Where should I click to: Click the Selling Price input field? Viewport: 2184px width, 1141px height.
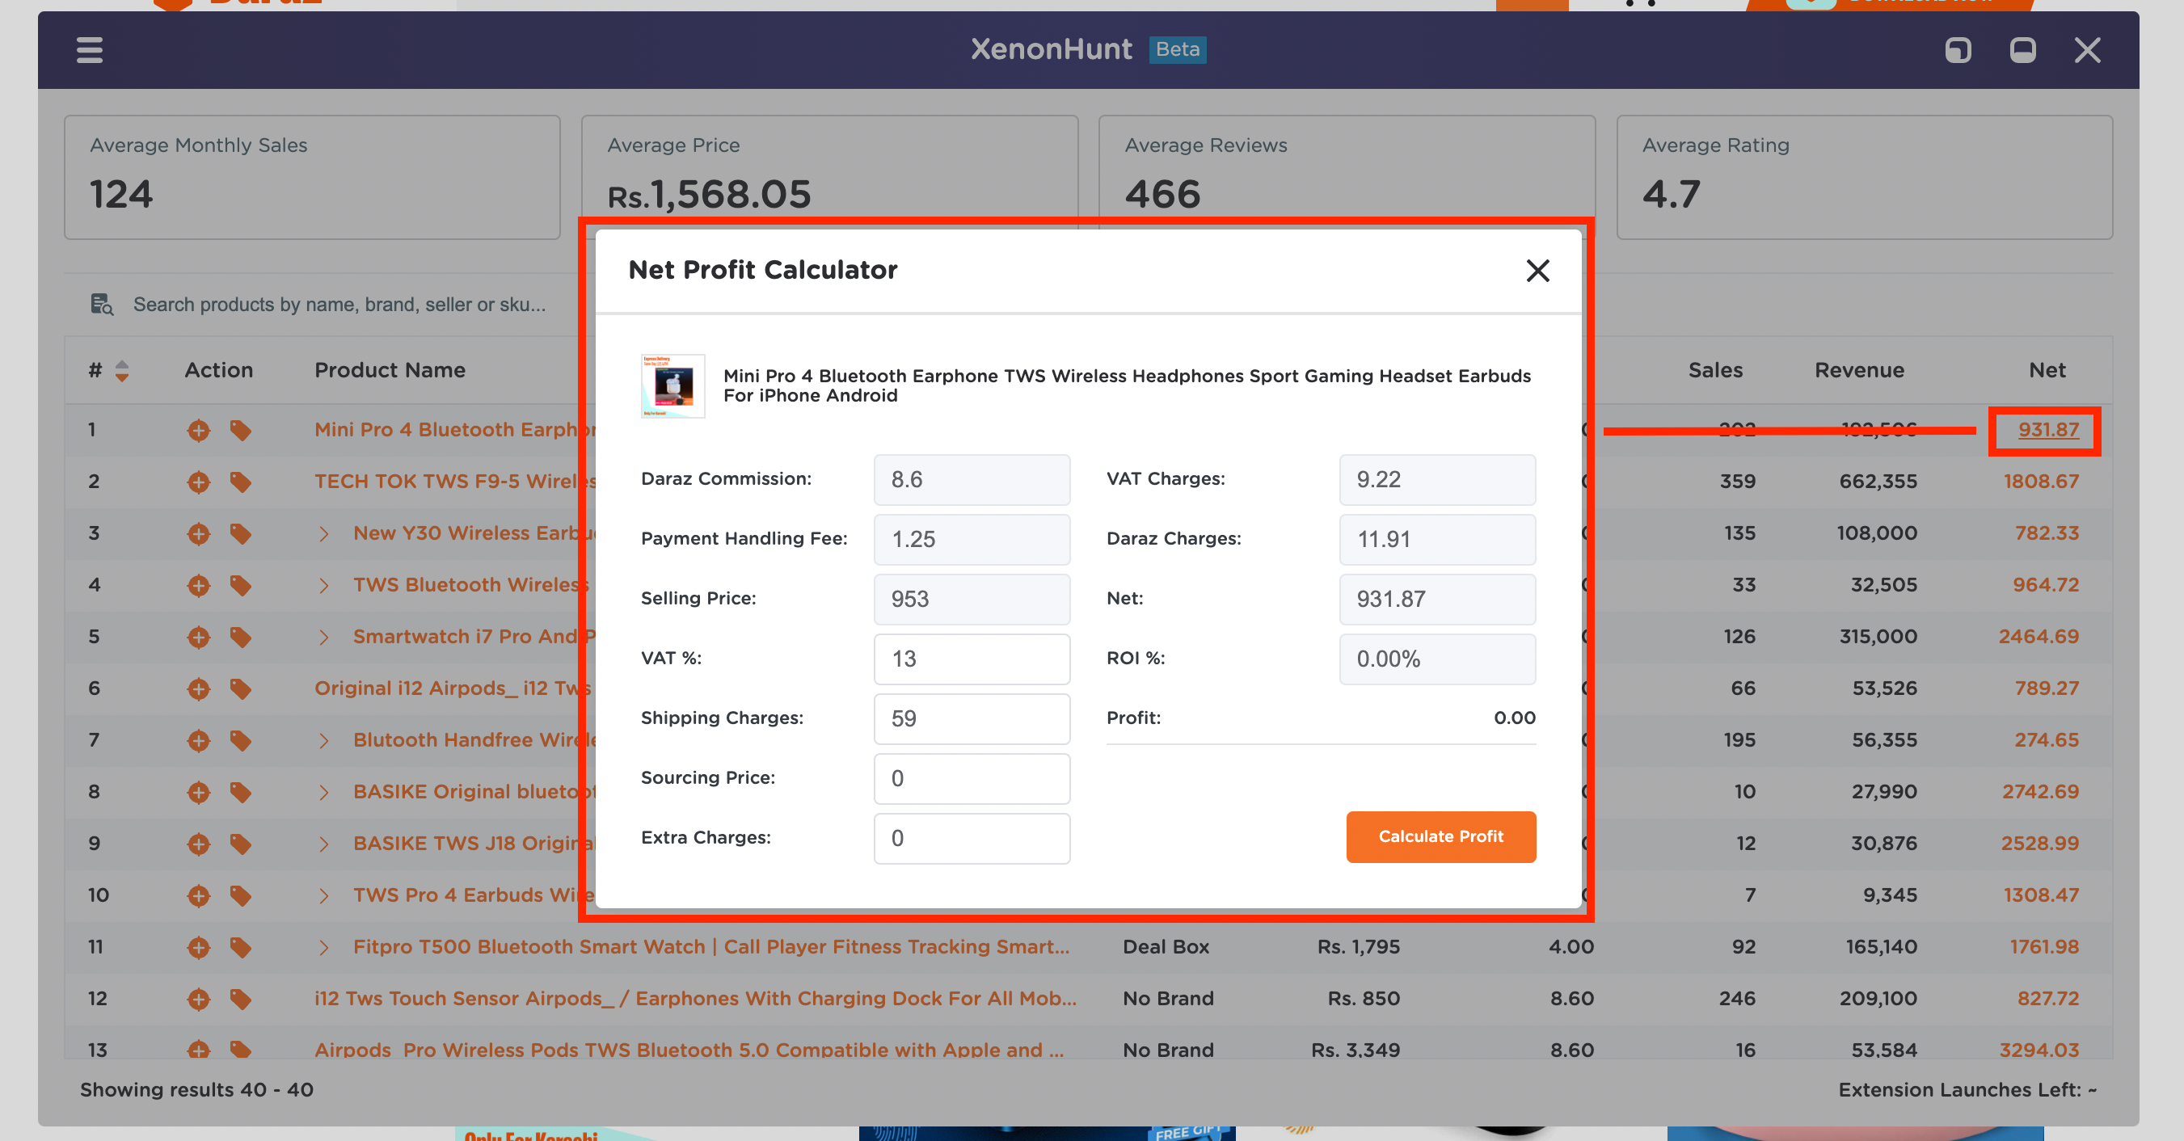point(972,598)
